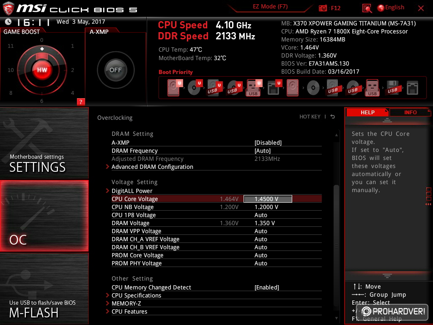Viewport: 433px width, 325px height.
Task: Click the scroll-up arrow of settings list
Action: (x=336, y=135)
